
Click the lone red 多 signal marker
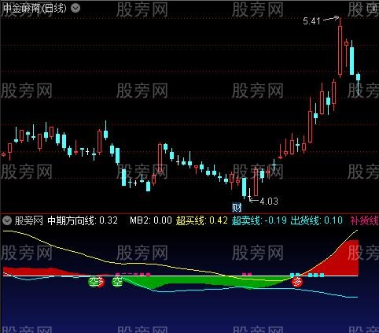pos(297,283)
